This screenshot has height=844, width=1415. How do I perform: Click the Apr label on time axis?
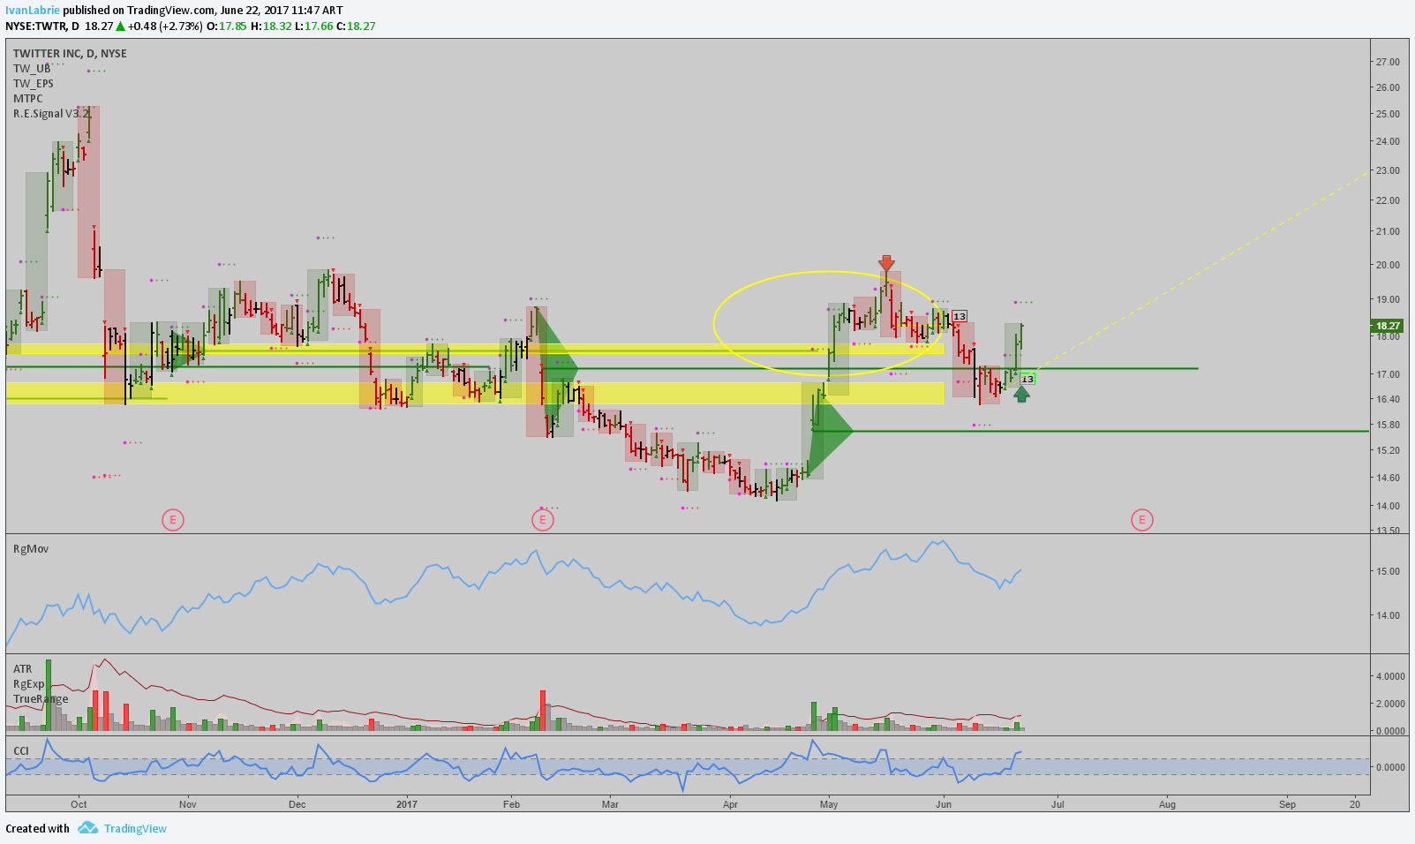click(x=730, y=804)
